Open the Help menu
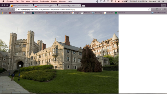This screenshot has height=94, width=167. (x=70, y=1)
